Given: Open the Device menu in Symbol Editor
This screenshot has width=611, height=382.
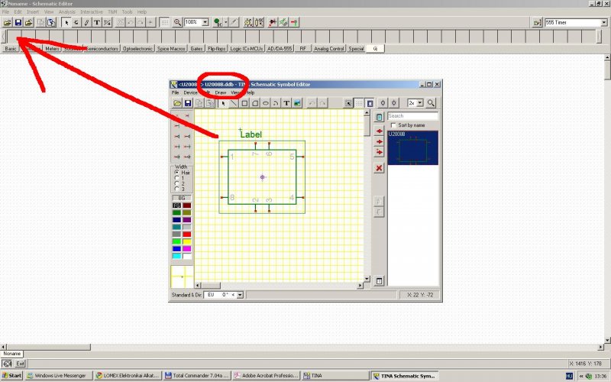Looking at the screenshot, I should 190,92.
